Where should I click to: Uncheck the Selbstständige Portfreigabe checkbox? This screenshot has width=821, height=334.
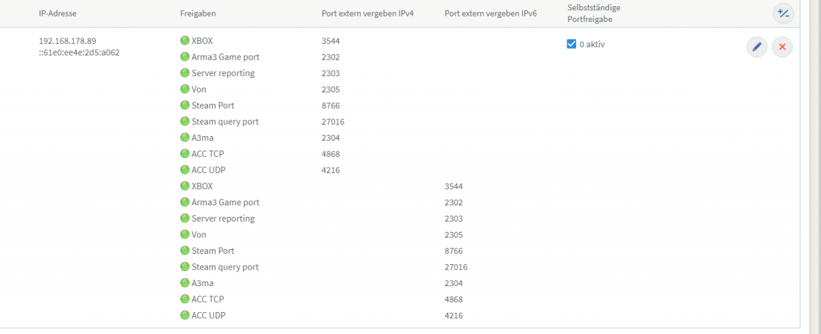coord(571,44)
